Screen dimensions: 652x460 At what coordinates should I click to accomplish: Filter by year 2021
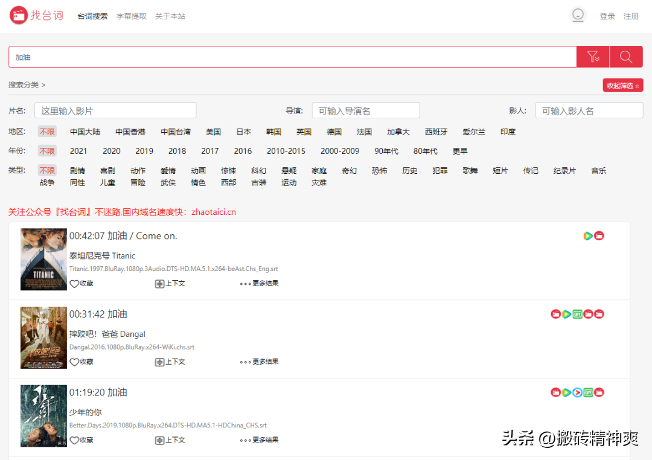[x=78, y=151]
